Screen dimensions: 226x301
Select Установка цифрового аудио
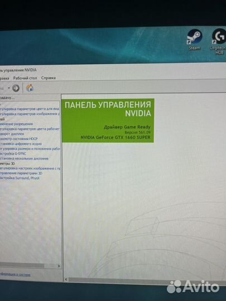click(21, 144)
